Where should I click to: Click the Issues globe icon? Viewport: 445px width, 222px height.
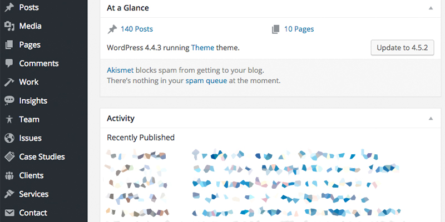click(9, 138)
